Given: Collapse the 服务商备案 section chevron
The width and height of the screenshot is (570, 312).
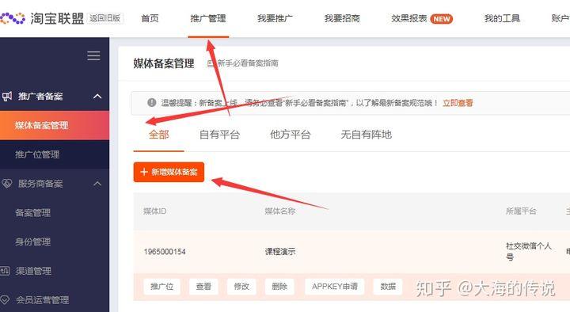Looking at the screenshot, I should tap(97, 184).
